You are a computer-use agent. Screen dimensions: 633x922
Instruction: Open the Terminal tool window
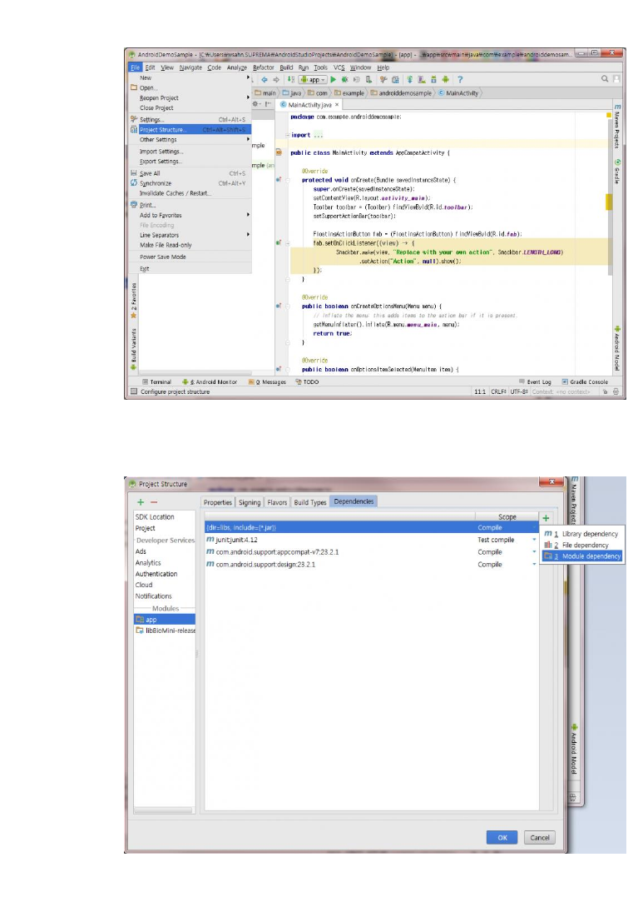[x=156, y=381]
